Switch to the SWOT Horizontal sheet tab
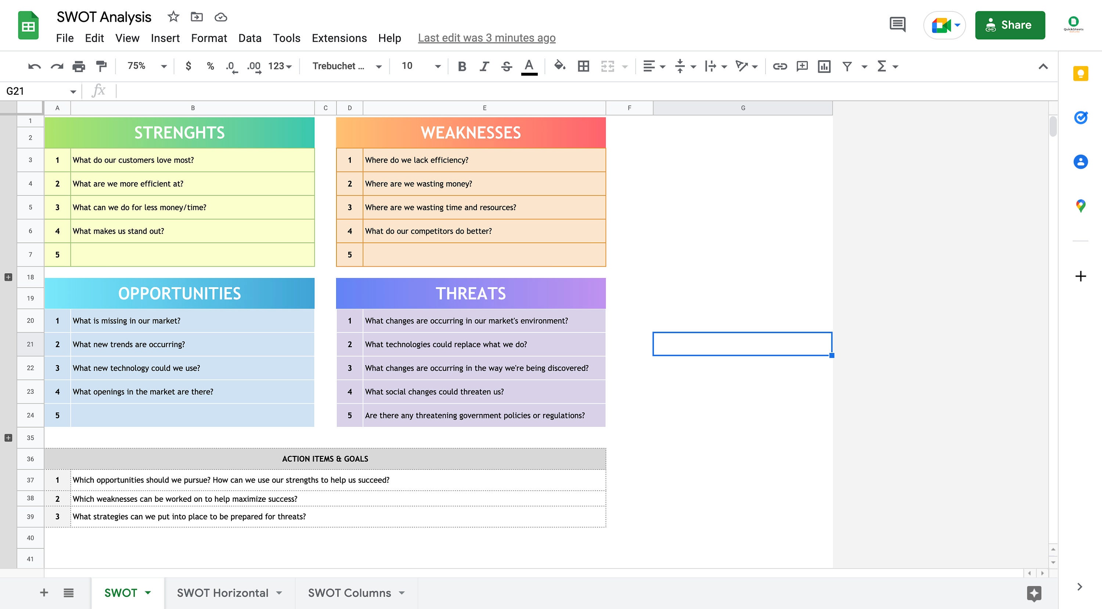This screenshot has height=609, width=1102. pyautogui.click(x=222, y=593)
